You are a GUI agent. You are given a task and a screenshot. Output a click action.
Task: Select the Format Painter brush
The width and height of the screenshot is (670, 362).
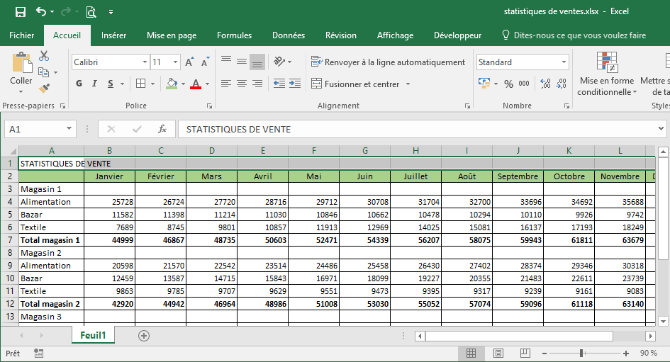tap(44, 88)
